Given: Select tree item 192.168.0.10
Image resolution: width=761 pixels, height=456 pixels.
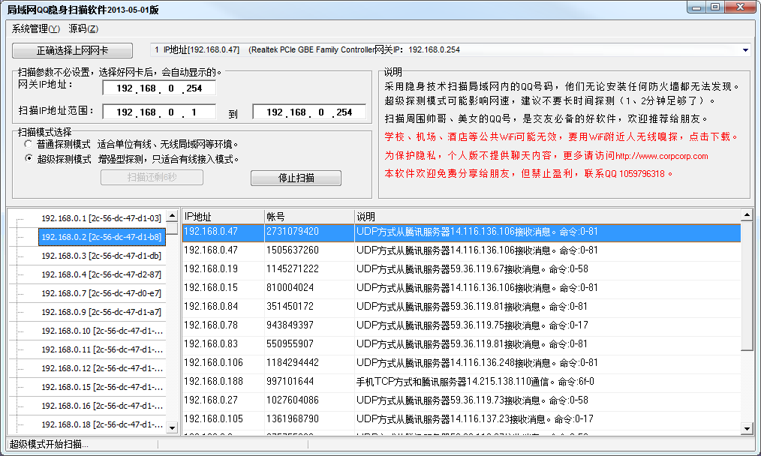Looking at the screenshot, I should pyautogui.click(x=102, y=331).
